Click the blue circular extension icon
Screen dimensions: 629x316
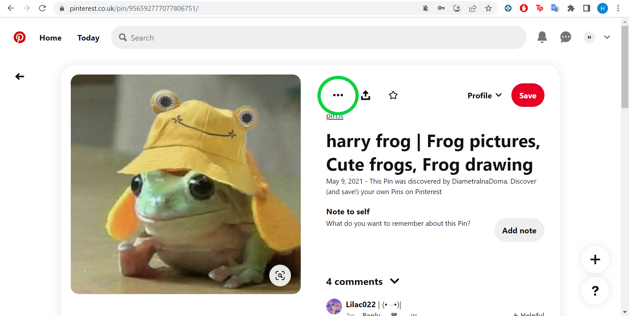(x=508, y=8)
